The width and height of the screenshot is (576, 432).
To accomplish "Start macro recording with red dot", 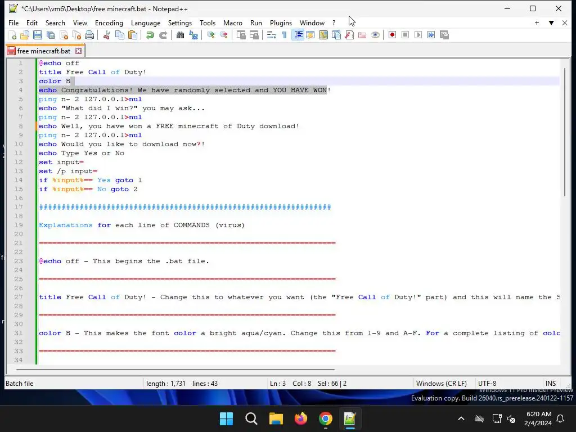I will (x=392, y=35).
